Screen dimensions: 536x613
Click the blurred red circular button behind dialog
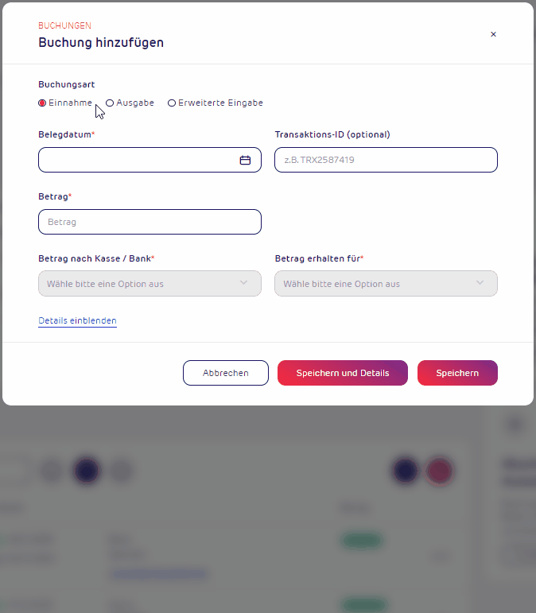coord(440,471)
